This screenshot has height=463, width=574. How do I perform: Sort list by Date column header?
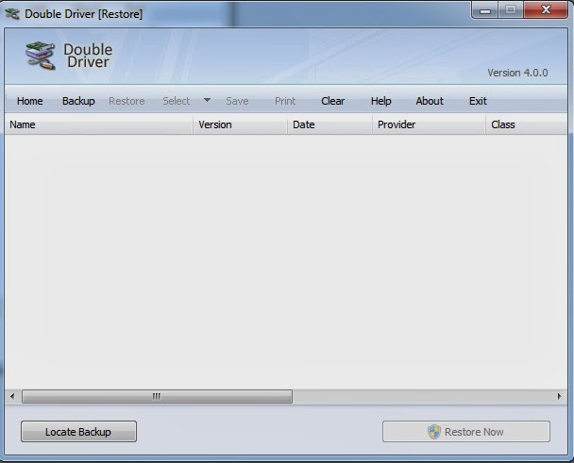(329, 124)
